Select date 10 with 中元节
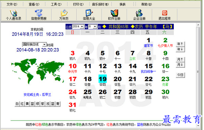Image resolution: width=204 pixels, height=130 pixels. pos(73,68)
